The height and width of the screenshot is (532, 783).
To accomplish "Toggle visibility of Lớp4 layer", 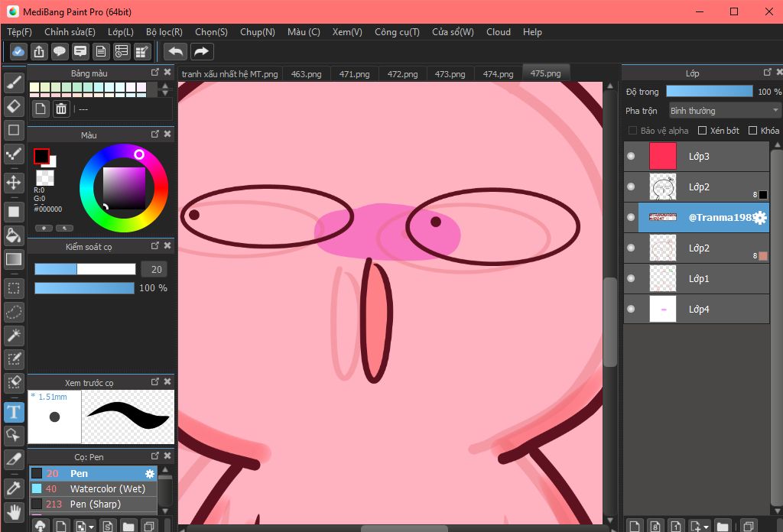I will click(631, 309).
